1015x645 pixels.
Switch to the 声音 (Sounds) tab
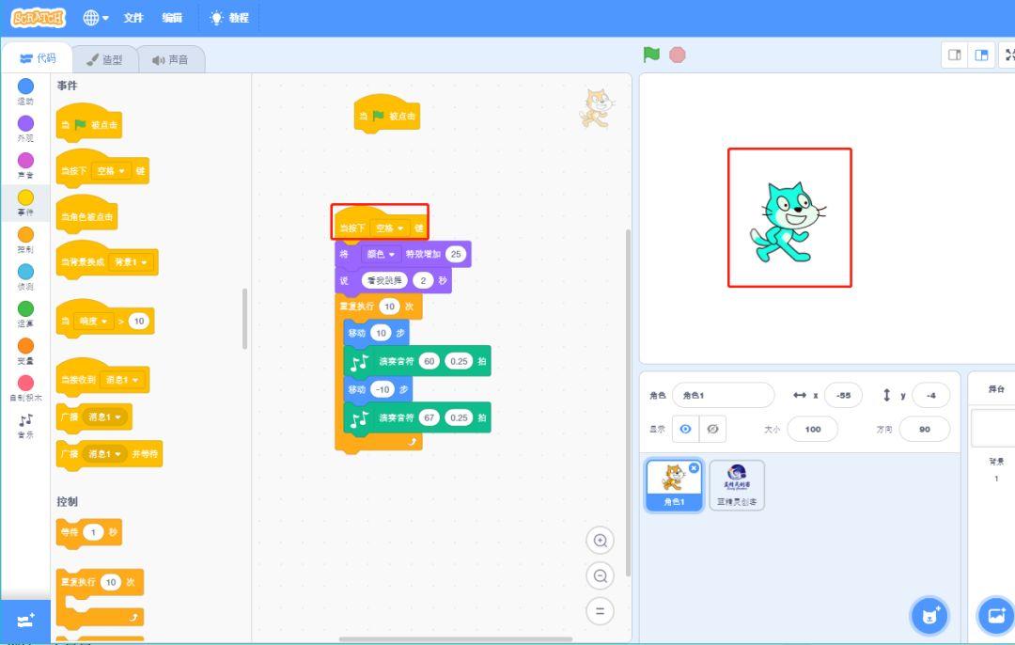pyautogui.click(x=171, y=59)
